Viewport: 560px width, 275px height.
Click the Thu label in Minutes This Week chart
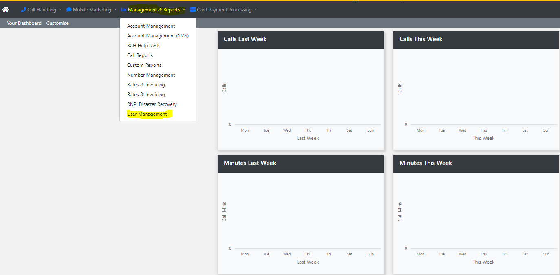(x=484, y=254)
